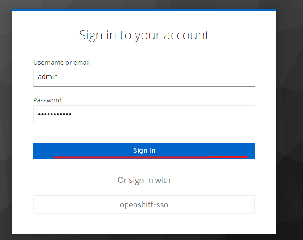
Task: Click the 'Or sign in with' text
Action: pyautogui.click(x=144, y=180)
